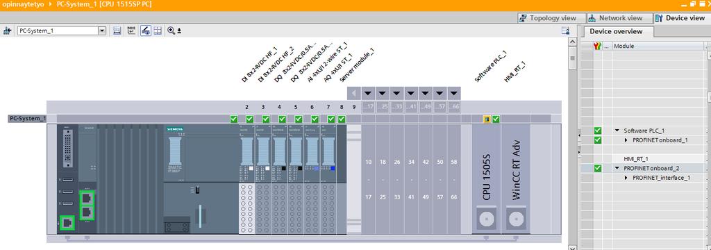Click the opinnaytetyo breadcrumb text
The image size is (711, 250).
click(23, 4)
